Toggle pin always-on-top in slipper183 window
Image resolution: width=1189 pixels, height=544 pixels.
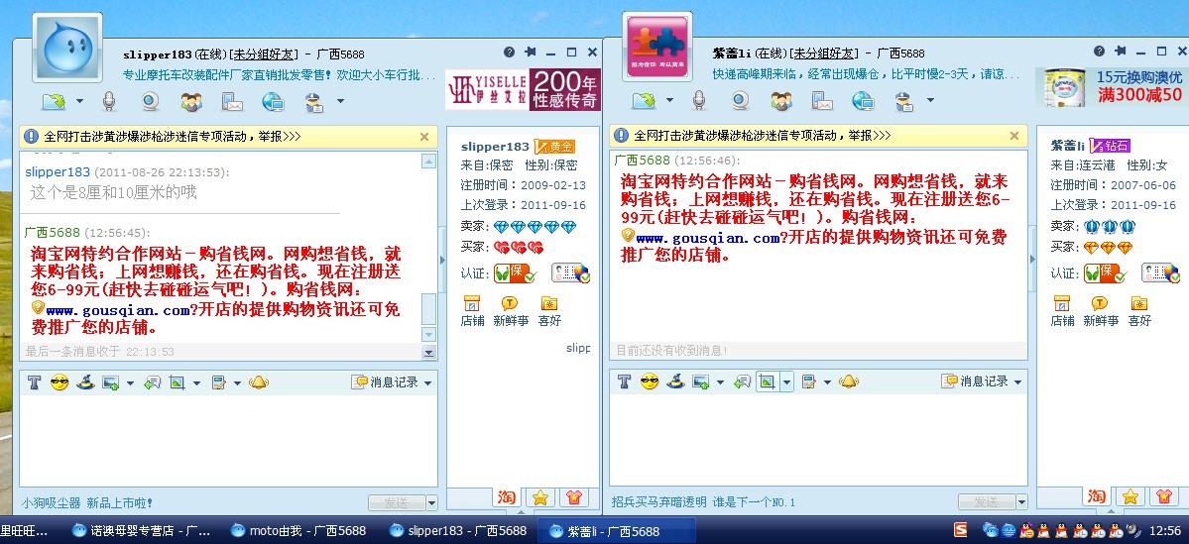tap(531, 53)
